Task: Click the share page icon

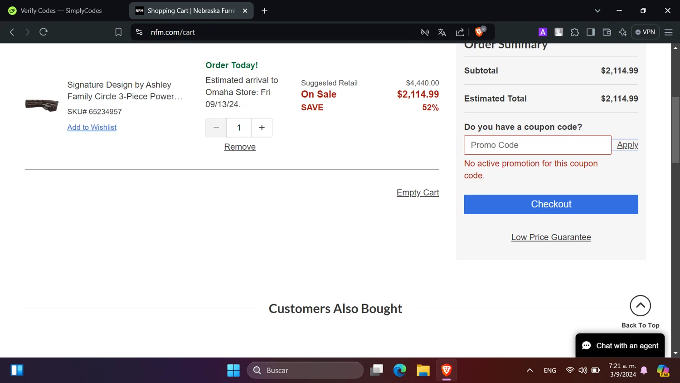Action: point(460,32)
